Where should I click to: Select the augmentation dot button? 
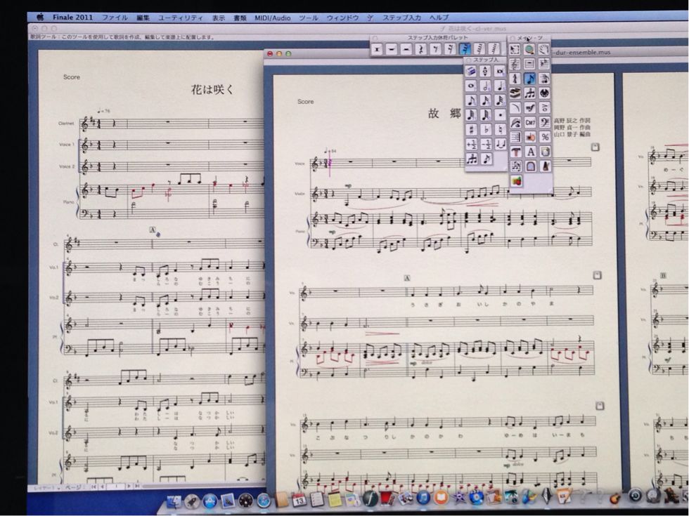pyautogui.click(x=500, y=115)
